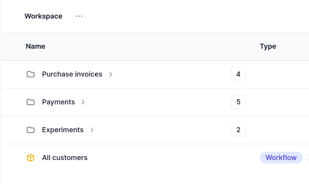Click the cut-off tag beside Workflow

pyautogui.click(x=308, y=158)
